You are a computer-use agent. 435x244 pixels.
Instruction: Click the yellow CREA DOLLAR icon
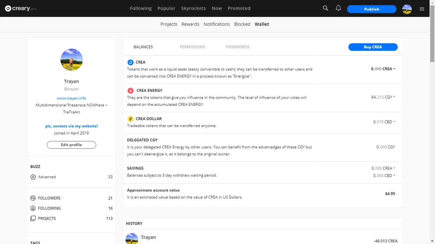(130, 119)
